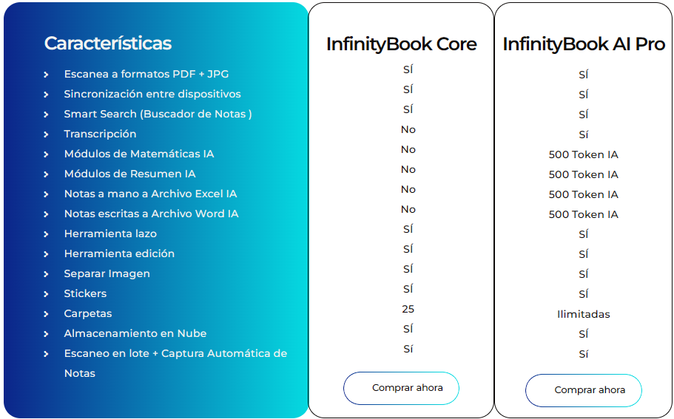Click Notas a mano a Archivo Excel IA
The image size is (674, 419).
pyautogui.click(x=150, y=194)
